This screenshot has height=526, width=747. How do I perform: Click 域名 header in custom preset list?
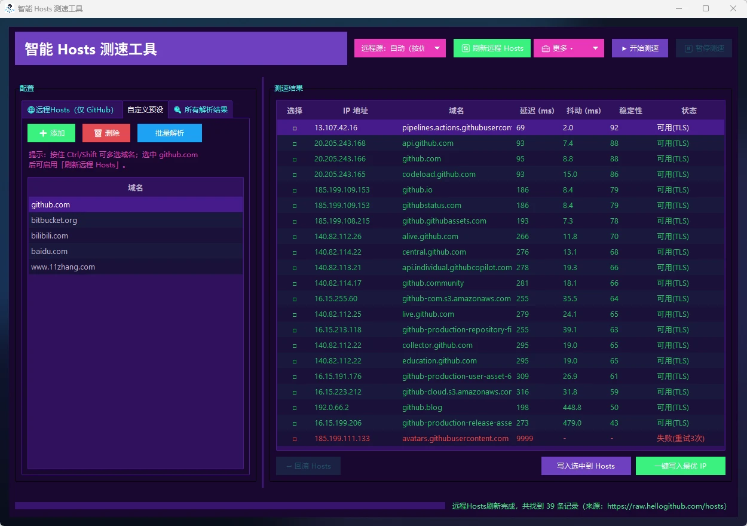pyautogui.click(x=136, y=188)
